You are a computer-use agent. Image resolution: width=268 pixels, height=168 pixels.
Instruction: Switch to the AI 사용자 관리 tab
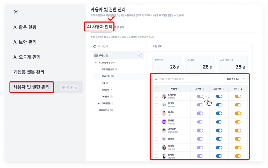pos(99,27)
